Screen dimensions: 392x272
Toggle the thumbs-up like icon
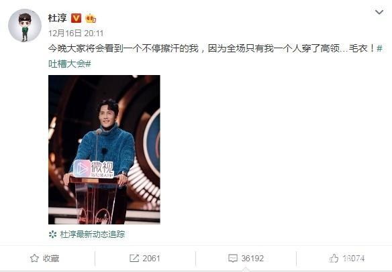click(334, 259)
